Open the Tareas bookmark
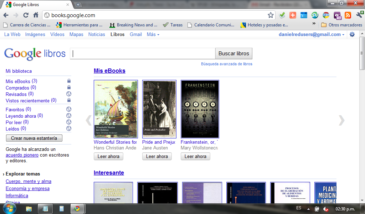365x214 pixels. coord(173,25)
